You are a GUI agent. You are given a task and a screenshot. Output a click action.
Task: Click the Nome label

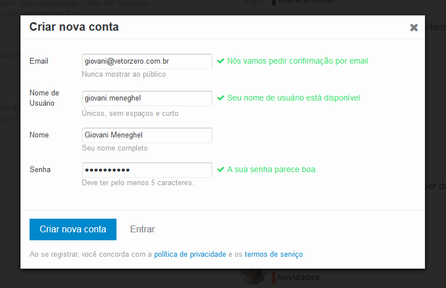click(39, 135)
